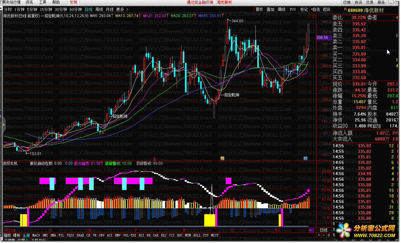The image size is (401, 243).
Task: Apply the OBV indicator
Action: coord(101,235)
